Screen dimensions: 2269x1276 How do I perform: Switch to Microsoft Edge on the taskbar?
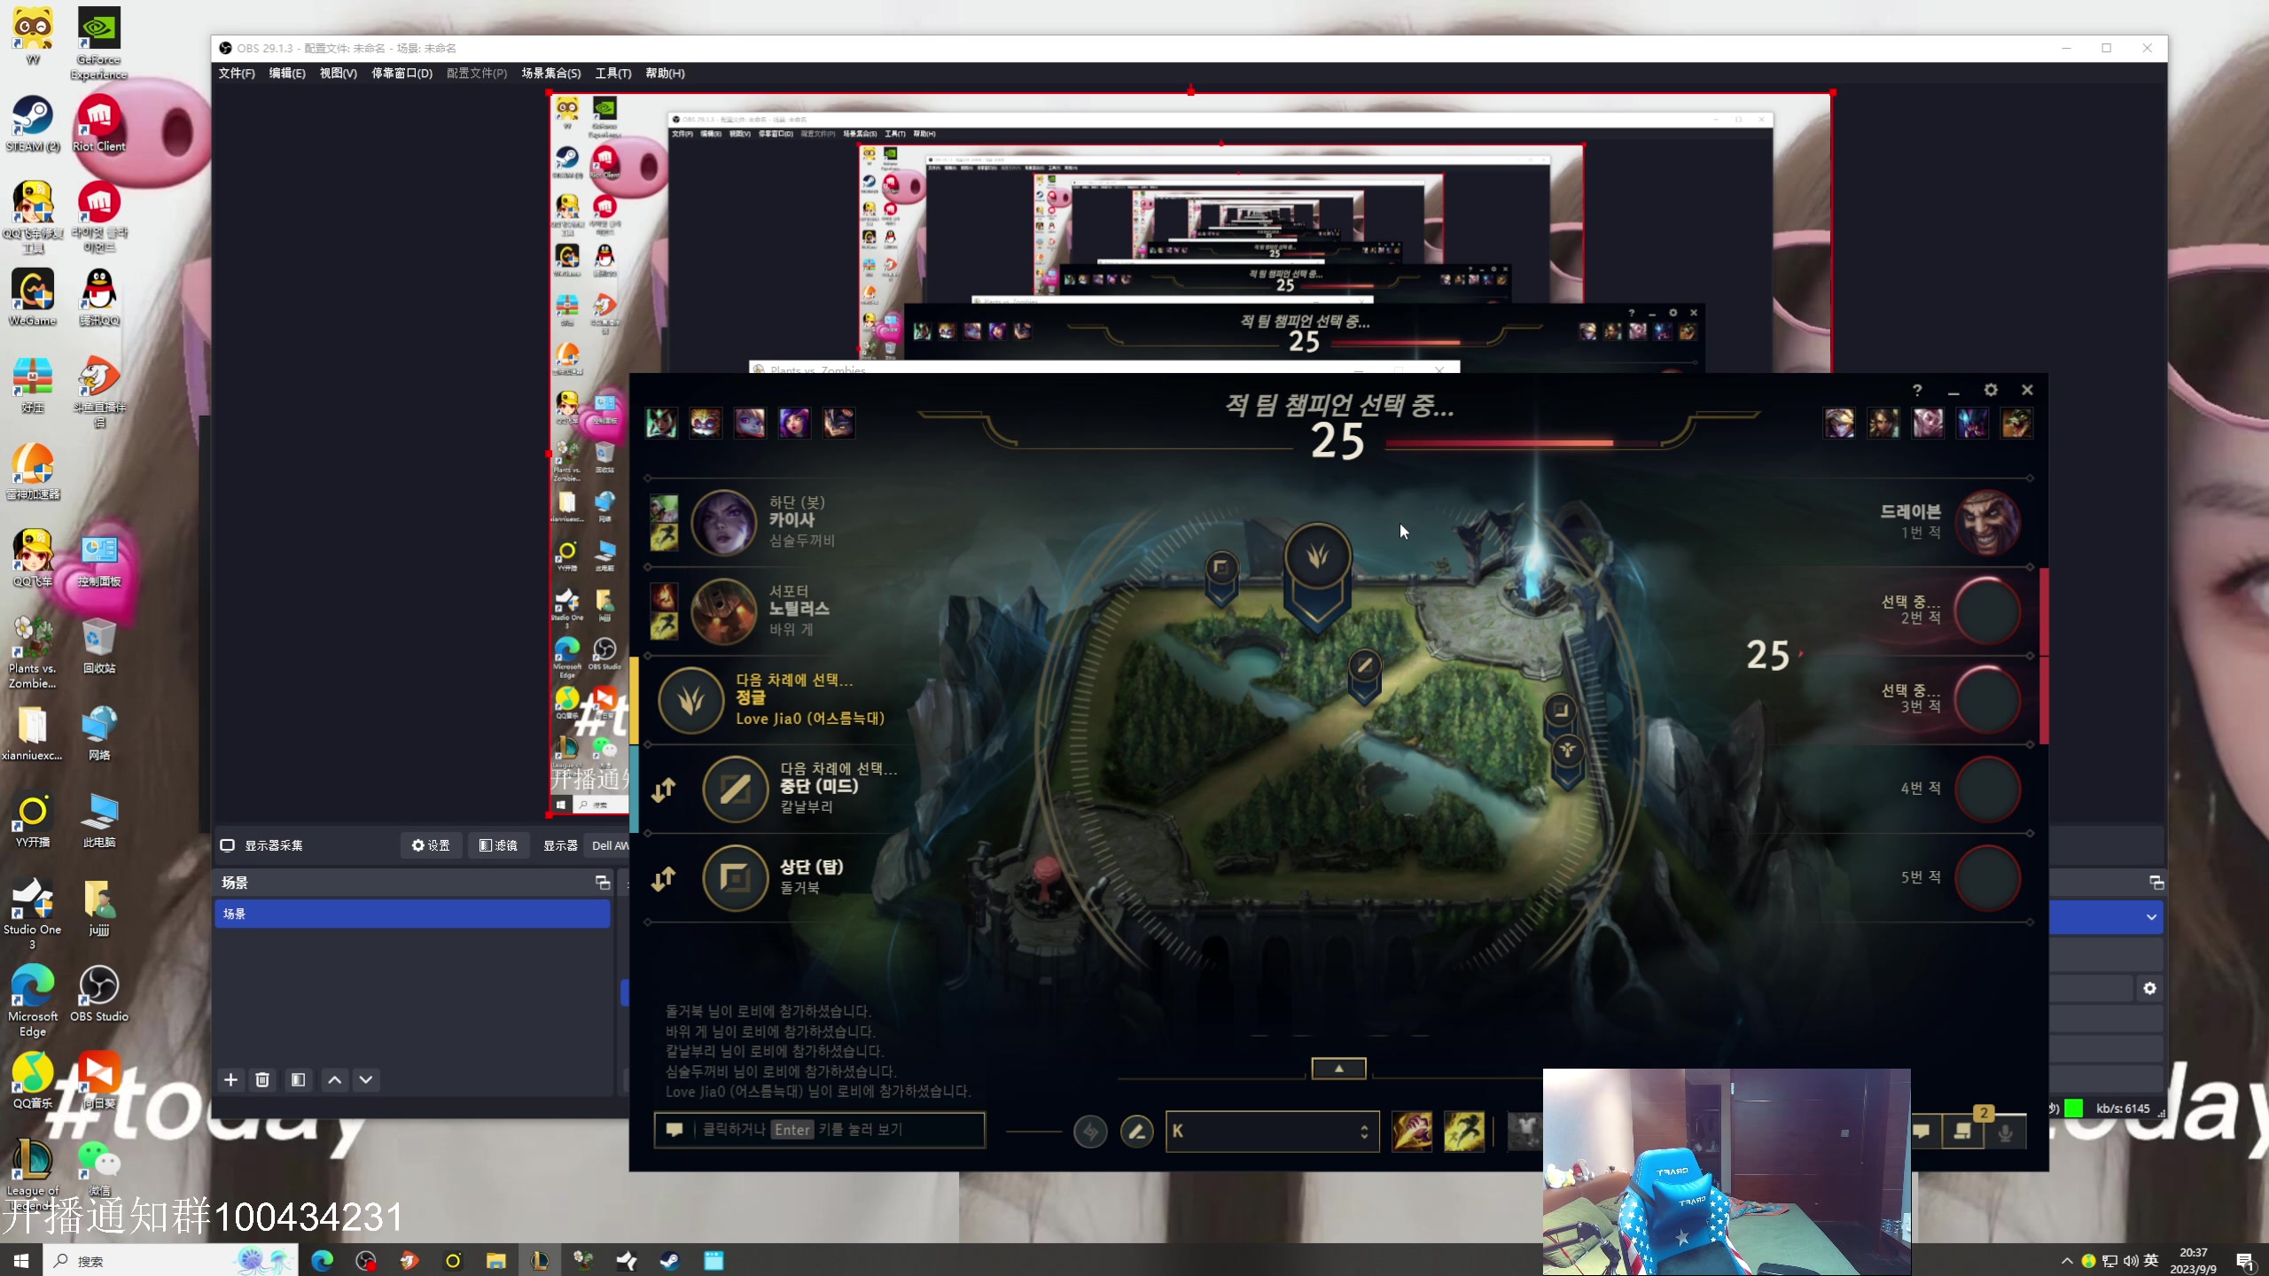[322, 1260]
